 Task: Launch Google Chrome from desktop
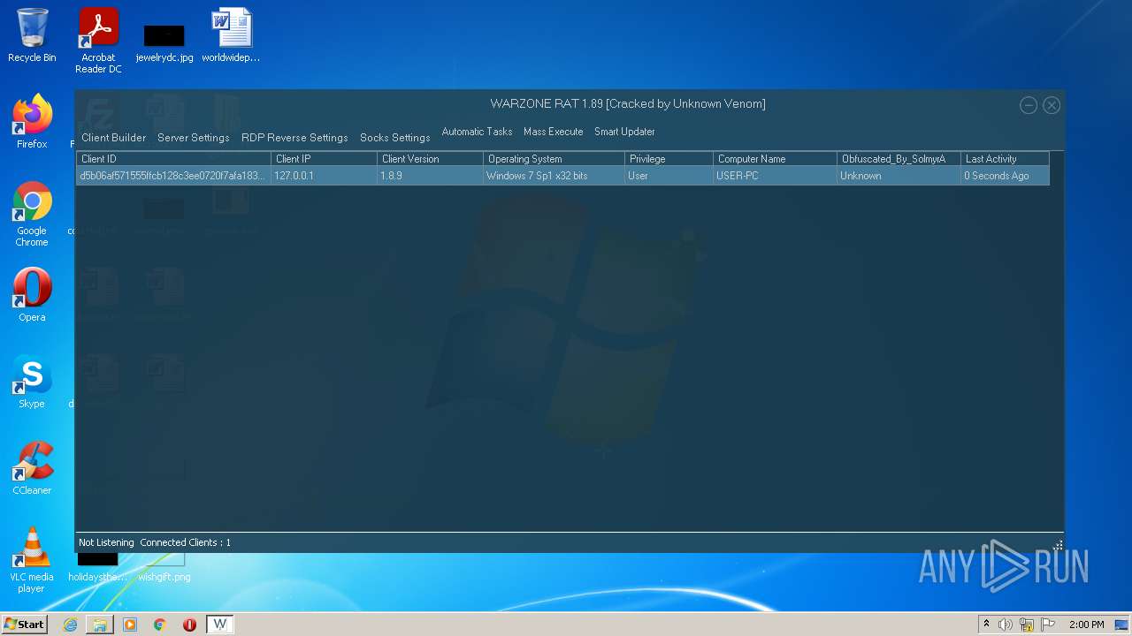[x=32, y=214]
